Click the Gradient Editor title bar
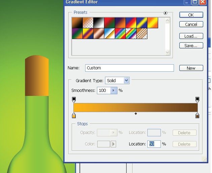 135,2
